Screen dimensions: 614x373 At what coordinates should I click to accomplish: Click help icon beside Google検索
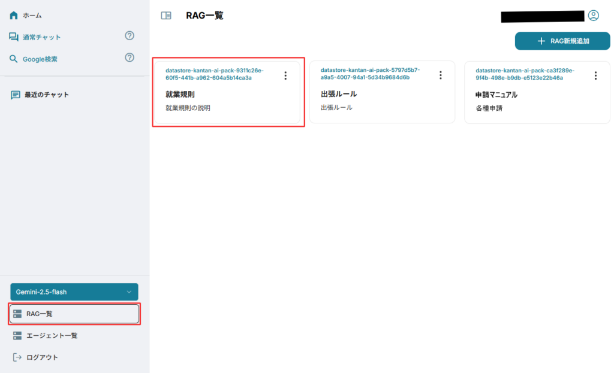coord(129,58)
